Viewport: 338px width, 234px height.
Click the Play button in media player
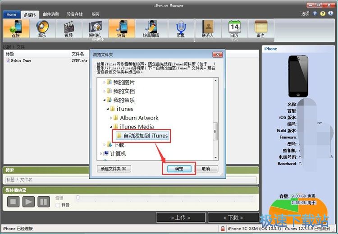[28, 202]
